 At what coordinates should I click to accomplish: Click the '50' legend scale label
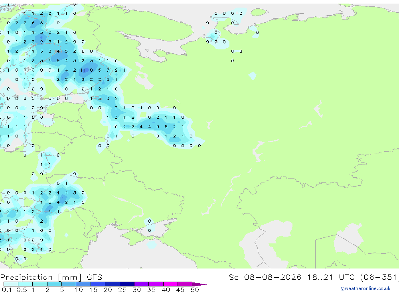[x=195, y=290]
